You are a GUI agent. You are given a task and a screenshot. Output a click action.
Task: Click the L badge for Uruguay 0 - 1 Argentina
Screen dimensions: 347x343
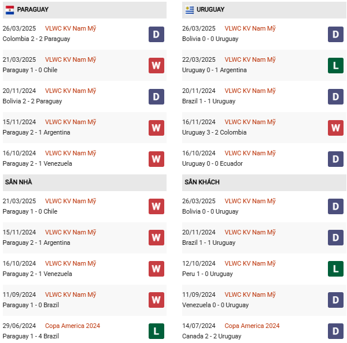coord(336,65)
